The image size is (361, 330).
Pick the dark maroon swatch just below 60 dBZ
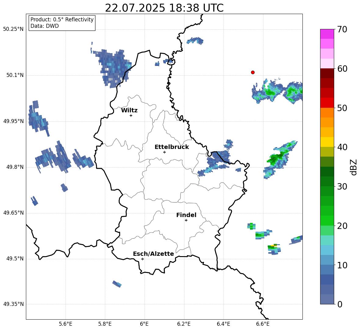point(327,73)
